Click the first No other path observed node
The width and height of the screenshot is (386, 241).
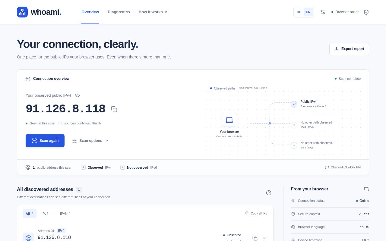pos(294,125)
